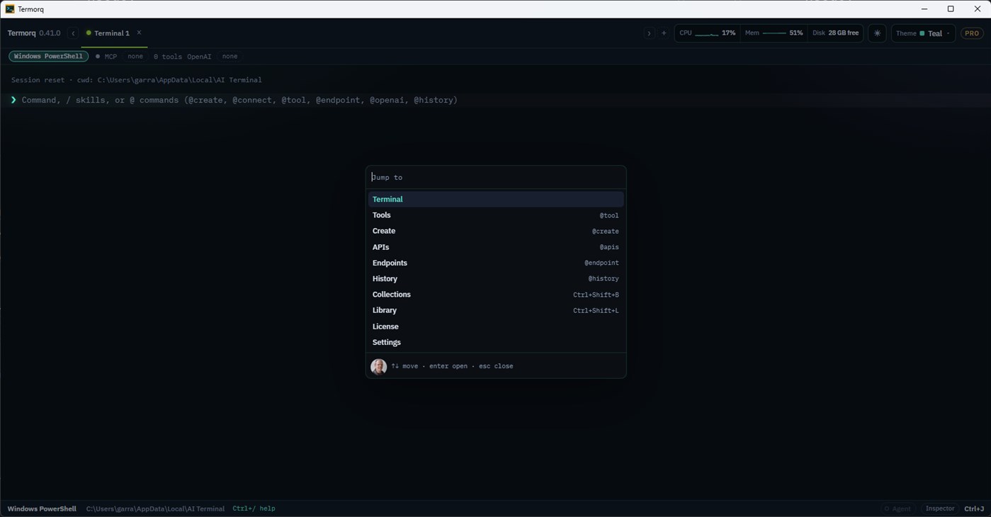The image size is (991, 517).
Task: Click the 'Session reset' message line
Action: pos(137,80)
